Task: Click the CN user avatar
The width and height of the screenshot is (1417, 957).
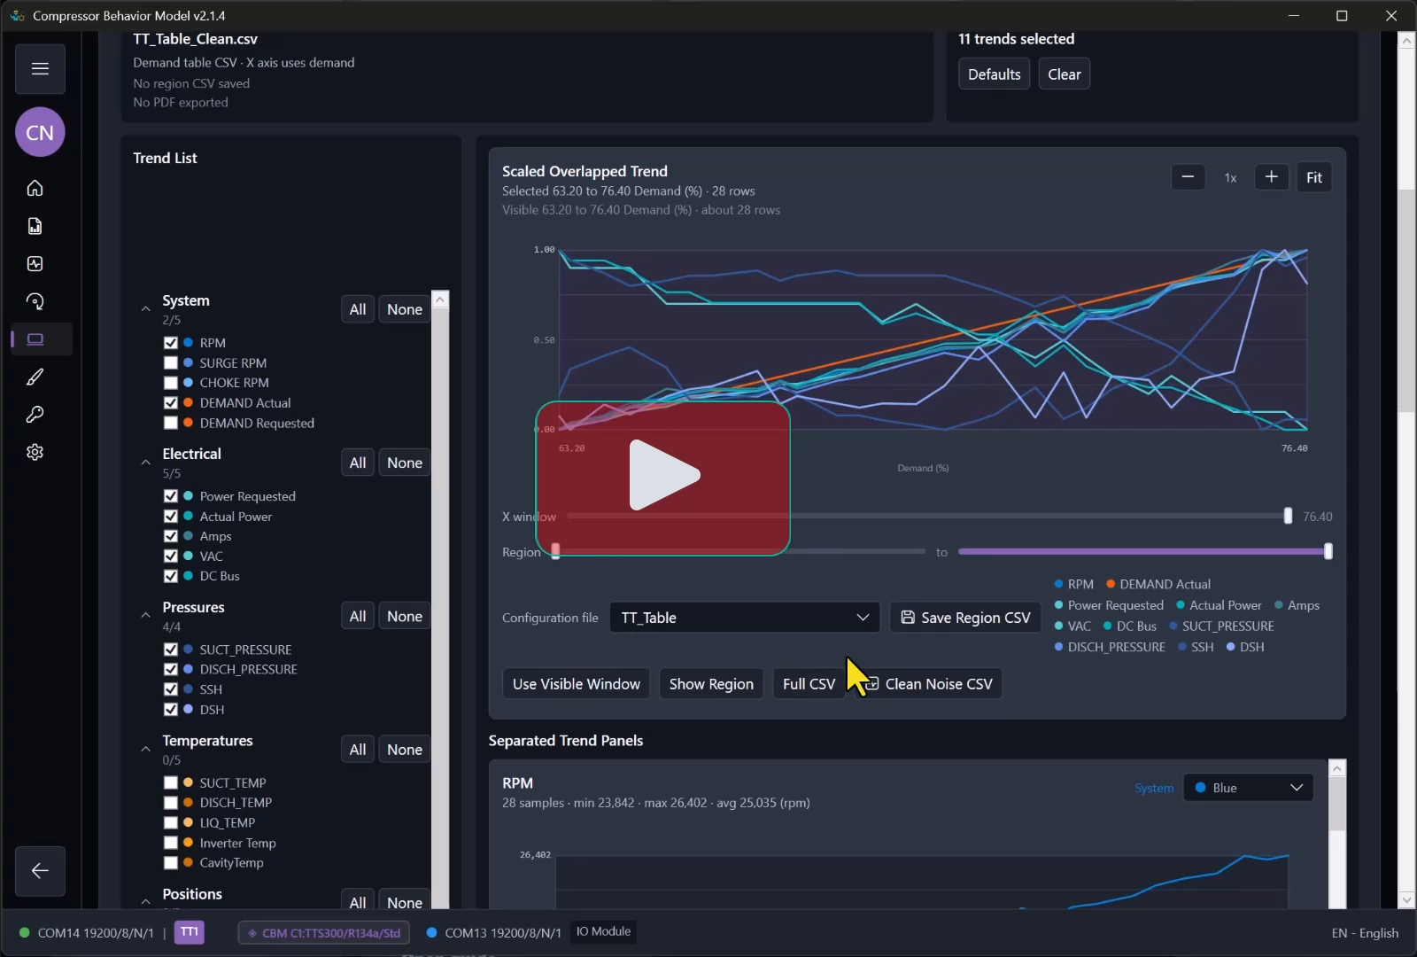Action: click(40, 133)
